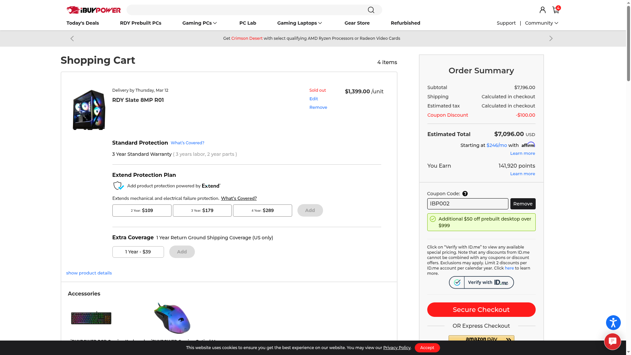Select the 3 Year $179 protection plan

point(202,210)
